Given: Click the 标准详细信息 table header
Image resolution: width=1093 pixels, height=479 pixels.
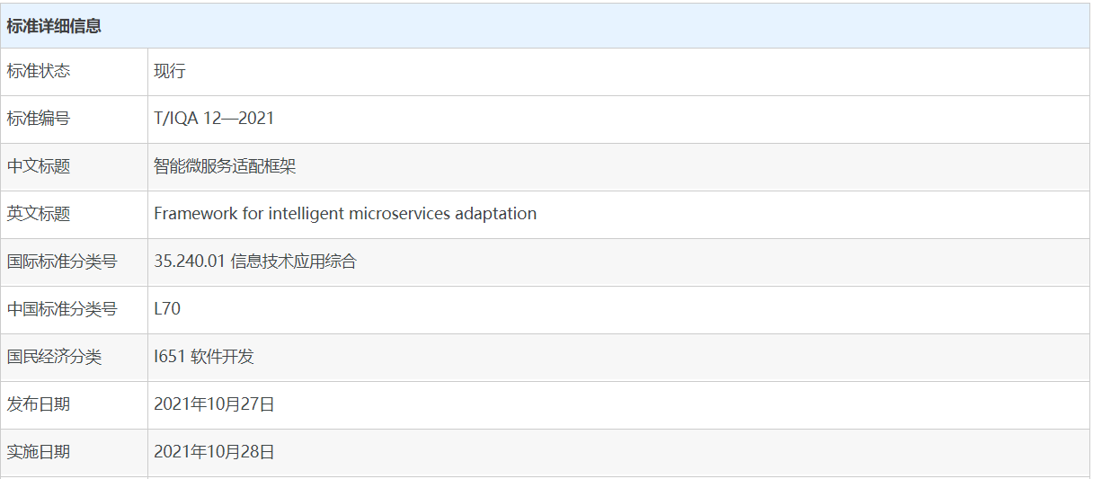Looking at the screenshot, I should click(x=54, y=26).
